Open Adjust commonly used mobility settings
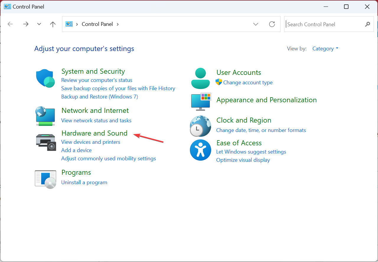This screenshot has width=378, height=262. pos(109,159)
